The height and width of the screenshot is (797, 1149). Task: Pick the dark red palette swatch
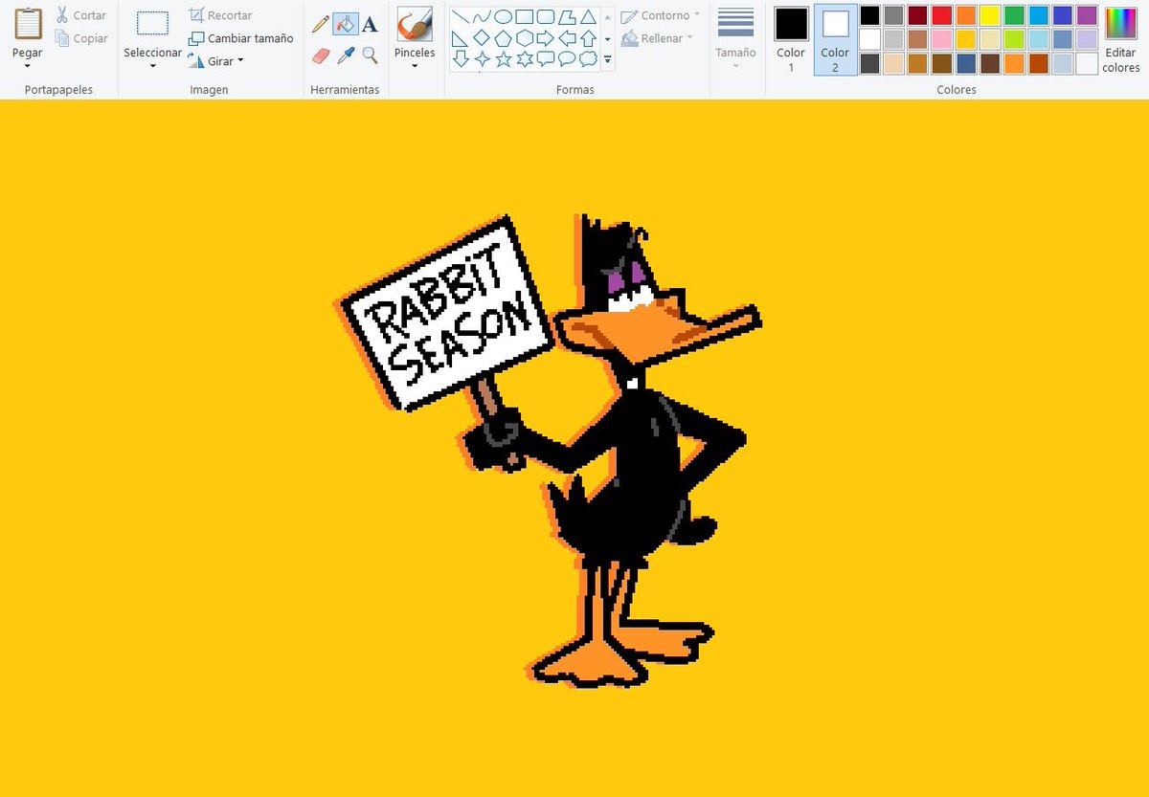coord(917,15)
